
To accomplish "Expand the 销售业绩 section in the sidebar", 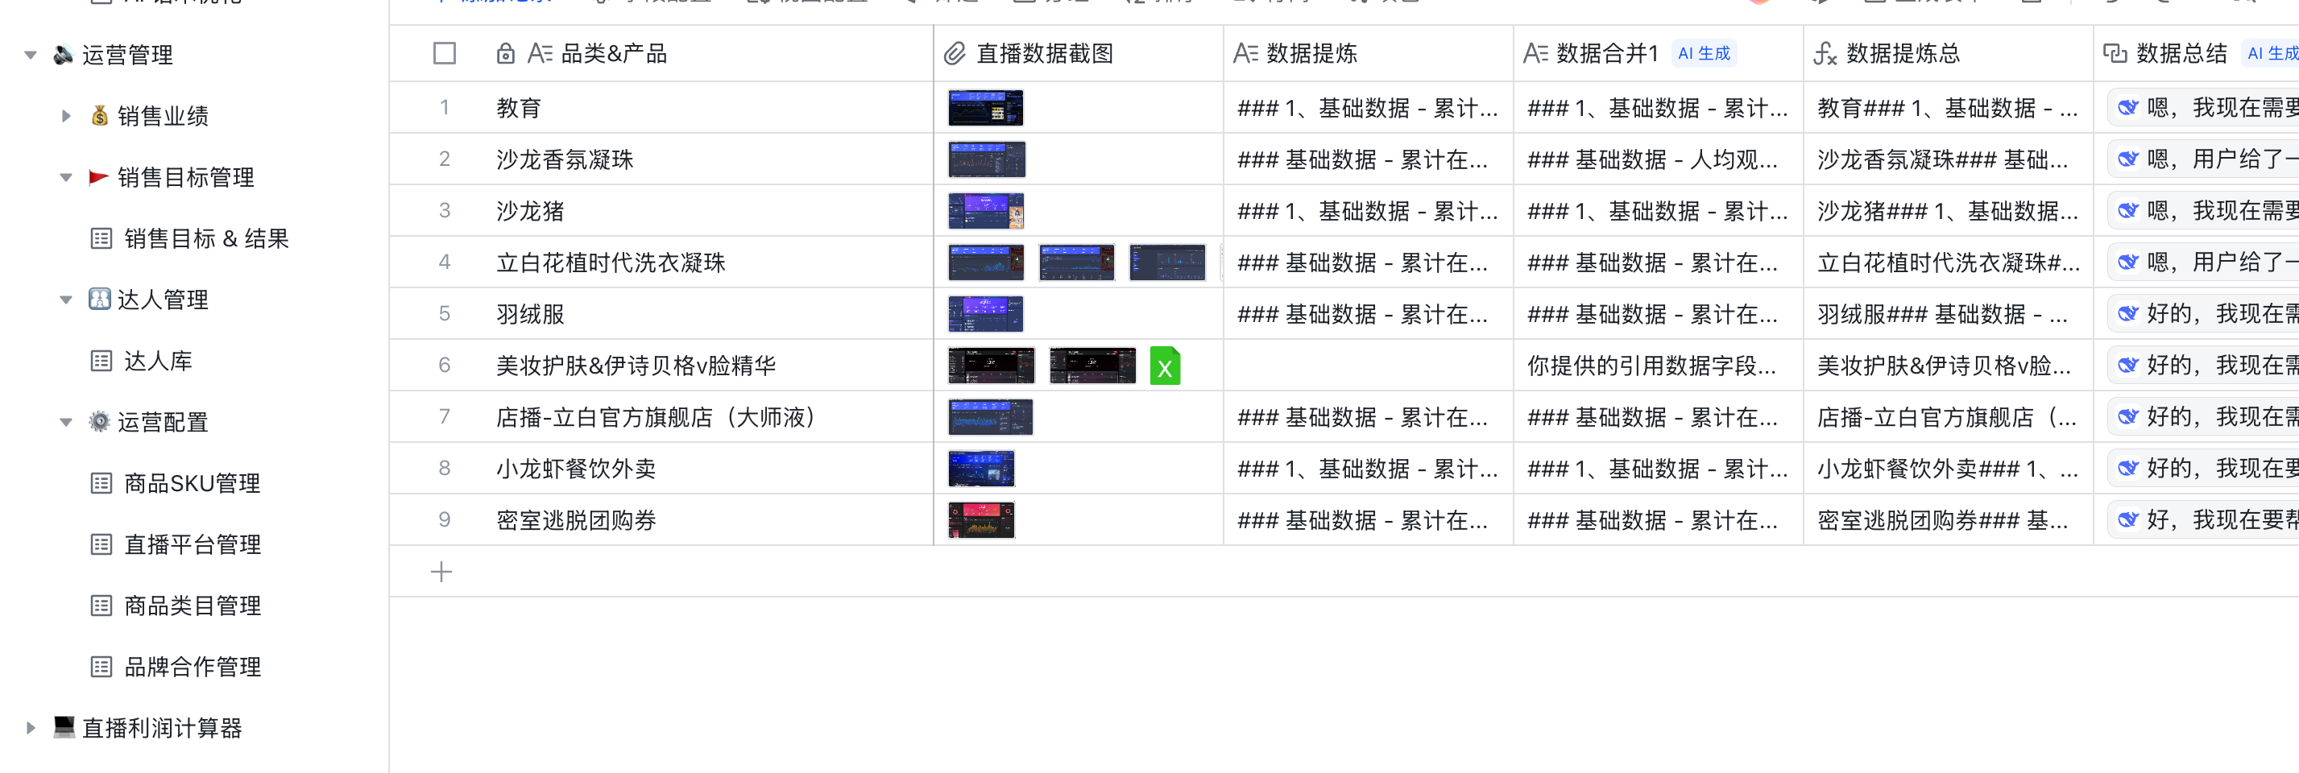I will pyautogui.click(x=65, y=114).
